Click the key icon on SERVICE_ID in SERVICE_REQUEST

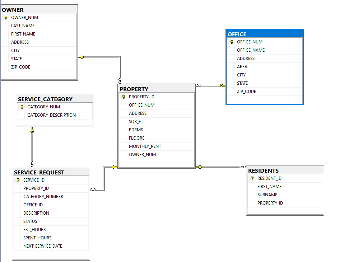pyautogui.click(x=18, y=180)
